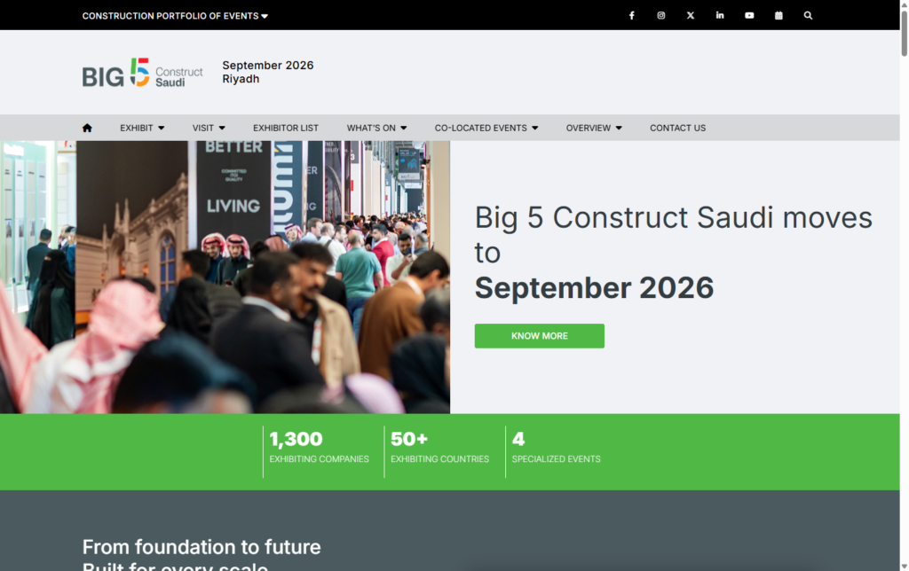
Task: Click the vertical page scrollbar
Action: click(x=904, y=266)
